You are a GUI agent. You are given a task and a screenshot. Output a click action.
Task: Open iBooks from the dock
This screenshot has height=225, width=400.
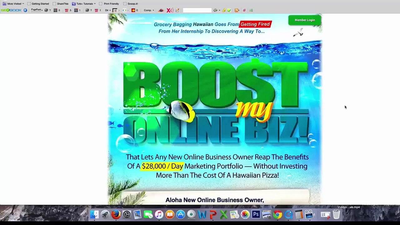coord(170,214)
